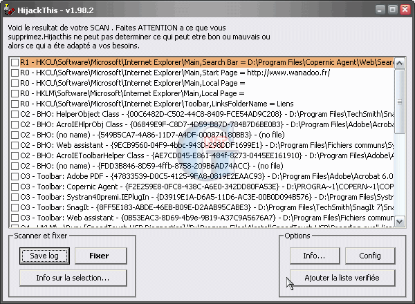415x304 pixels.
Task: Select the row text for BHO HelperObject Class TechSmith
Action: 207,114
